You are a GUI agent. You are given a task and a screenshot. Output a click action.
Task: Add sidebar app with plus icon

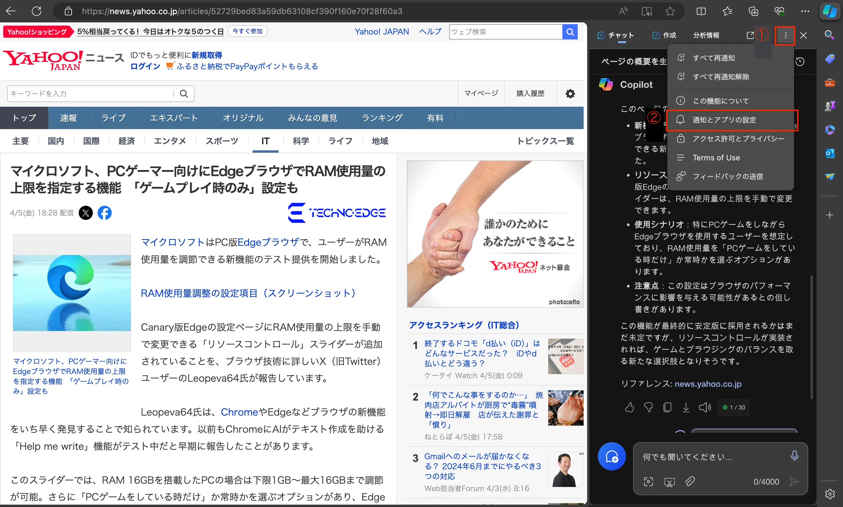point(830,215)
